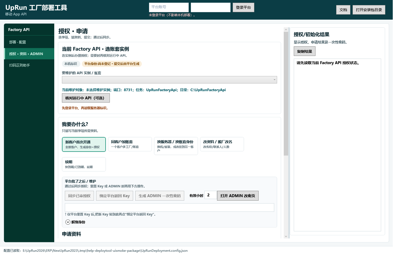Focus the 有效小时 number field
Screen dimensions: 397x265
pos(211,195)
